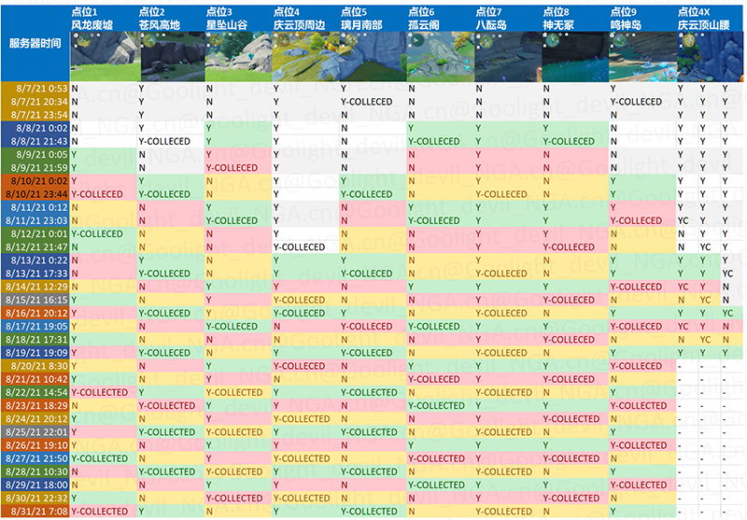Click Y-COLLECED under 点位8 in 8/18/21 17:31 row
The width and height of the screenshot is (747, 520).
click(x=569, y=340)
